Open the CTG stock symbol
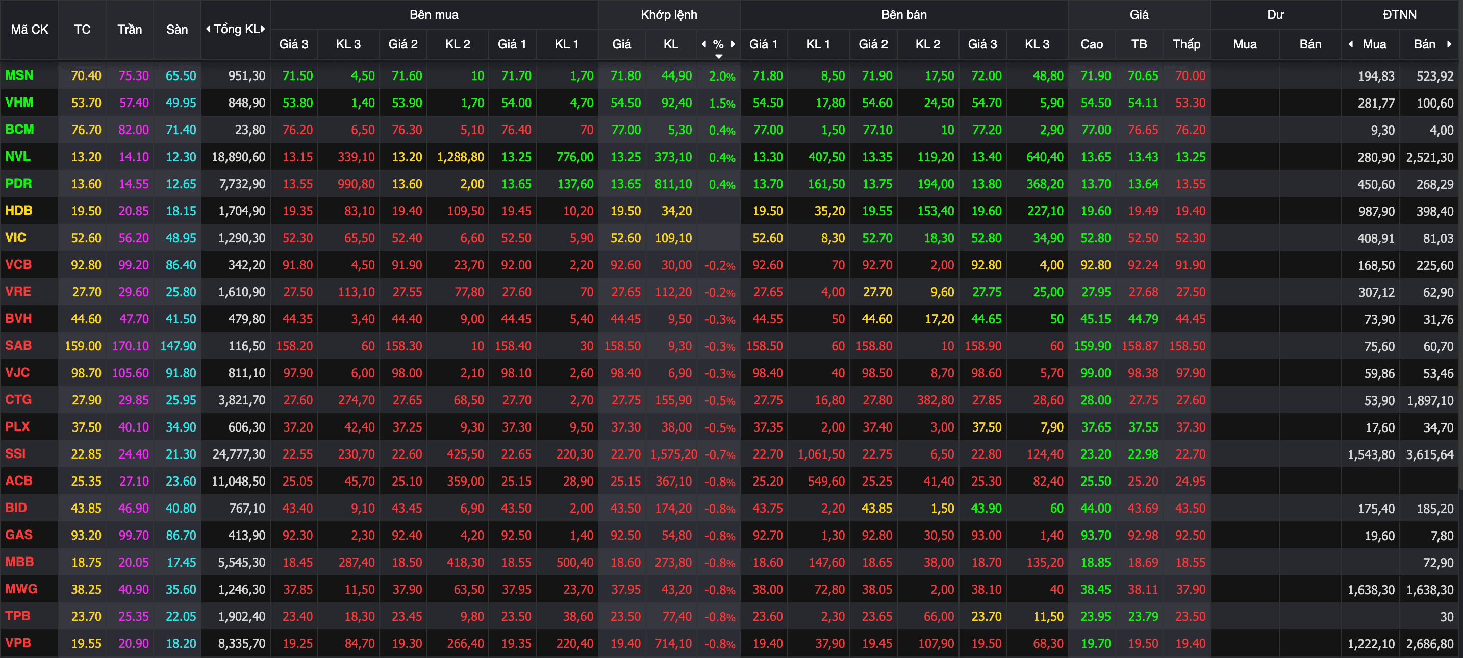 [19, 400]
